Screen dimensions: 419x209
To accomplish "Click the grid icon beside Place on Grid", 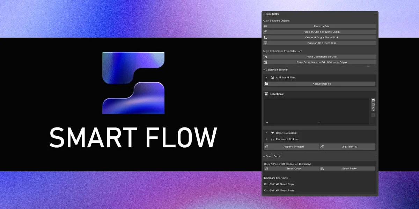I will tap(266, 26).
